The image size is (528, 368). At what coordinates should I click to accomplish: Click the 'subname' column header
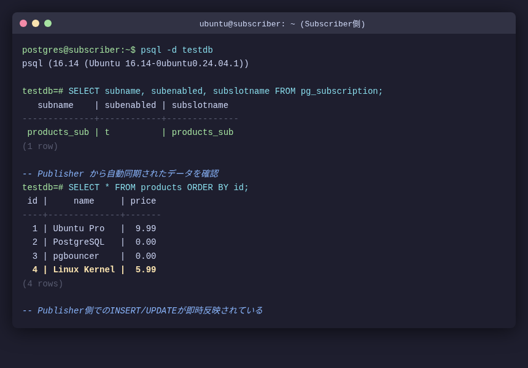click(x=55, y=105)
